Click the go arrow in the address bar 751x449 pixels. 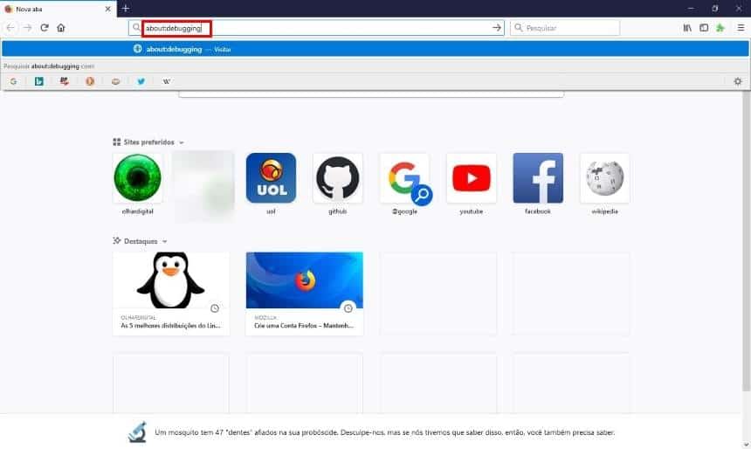(x=497, y=28)
